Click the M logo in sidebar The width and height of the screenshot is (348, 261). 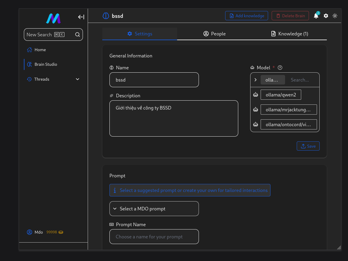pos(53,18)
